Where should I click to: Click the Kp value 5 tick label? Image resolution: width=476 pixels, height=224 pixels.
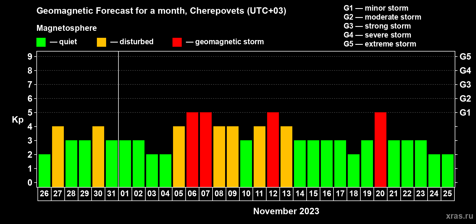30,113
